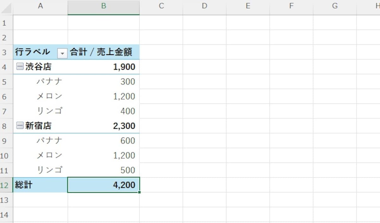
Task: Select row 4 header
Action: tap(6, 67)
